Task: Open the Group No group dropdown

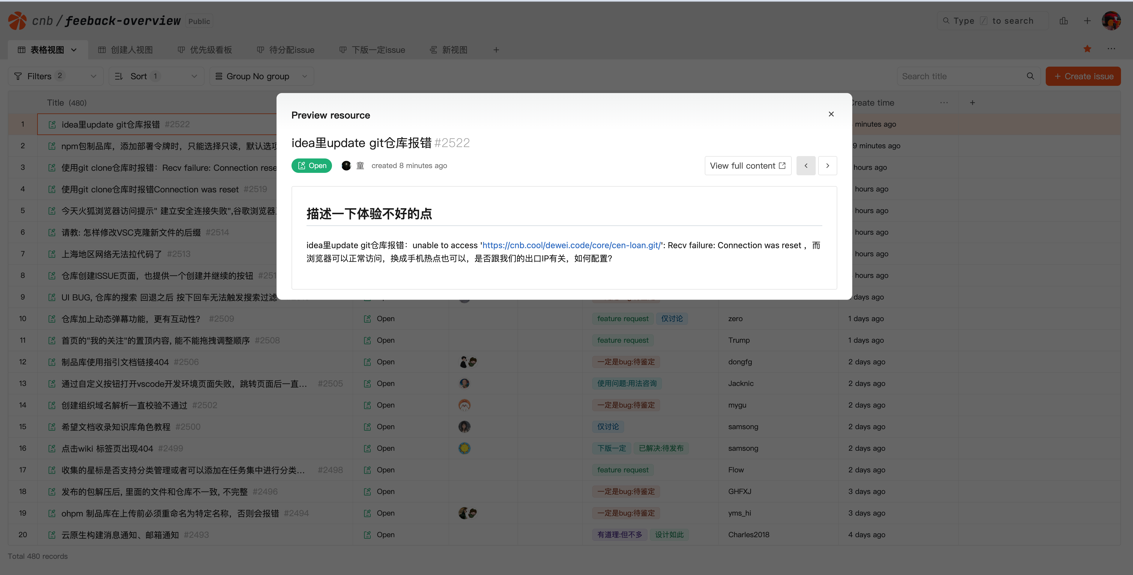Action: [x=261, y=76]
